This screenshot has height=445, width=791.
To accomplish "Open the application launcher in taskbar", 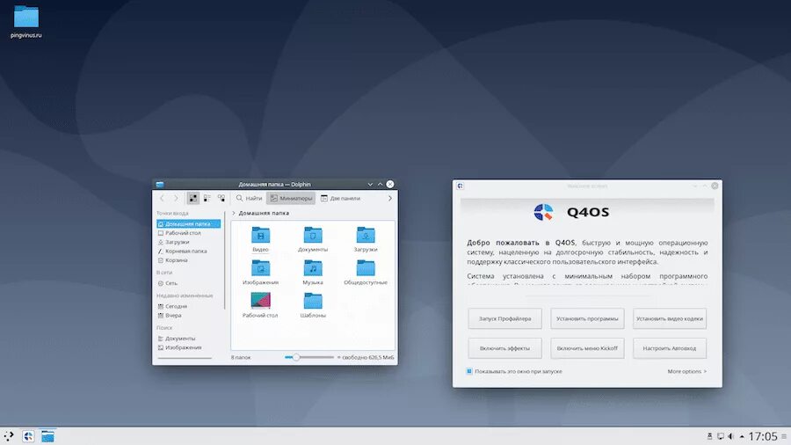I will point(9,436).
